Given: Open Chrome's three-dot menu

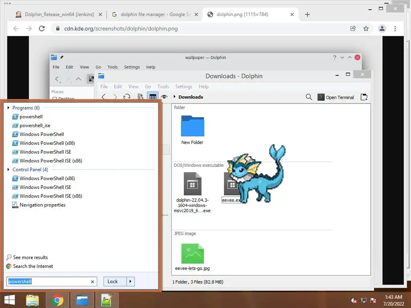Looking at the screenshot, I should [395, 28].
